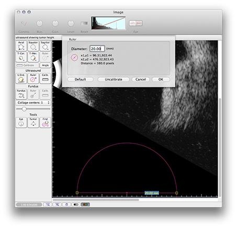Click the Level knob
The image size is (237, 228).
[x=71, y=24]
